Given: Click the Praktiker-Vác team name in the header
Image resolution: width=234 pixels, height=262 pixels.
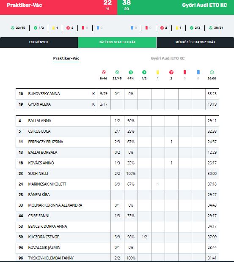Looking at the screenshot, I should [x=25, y=5].
